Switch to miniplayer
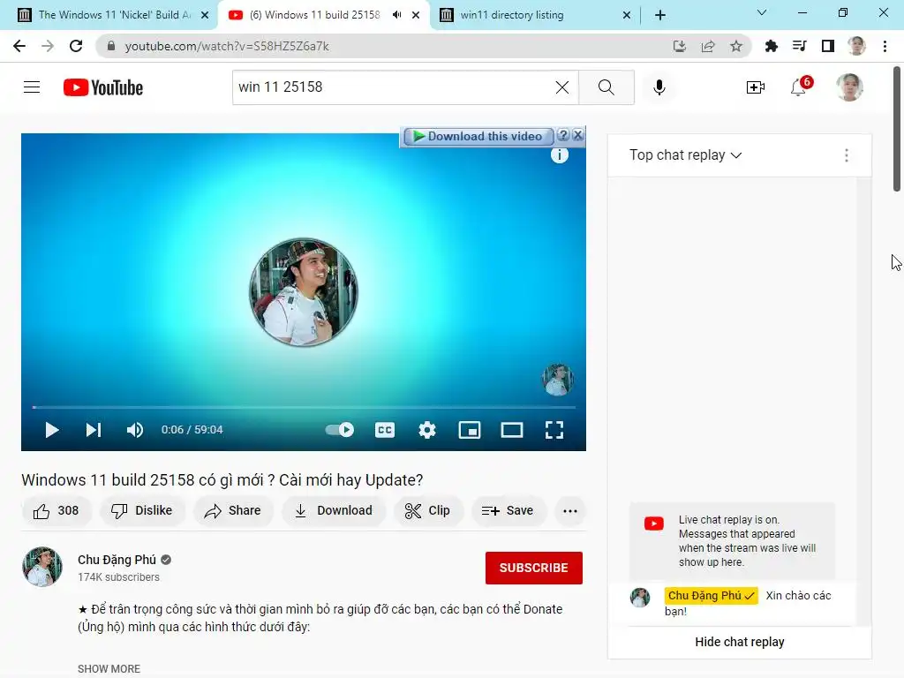904x678 pixels. 470,430
